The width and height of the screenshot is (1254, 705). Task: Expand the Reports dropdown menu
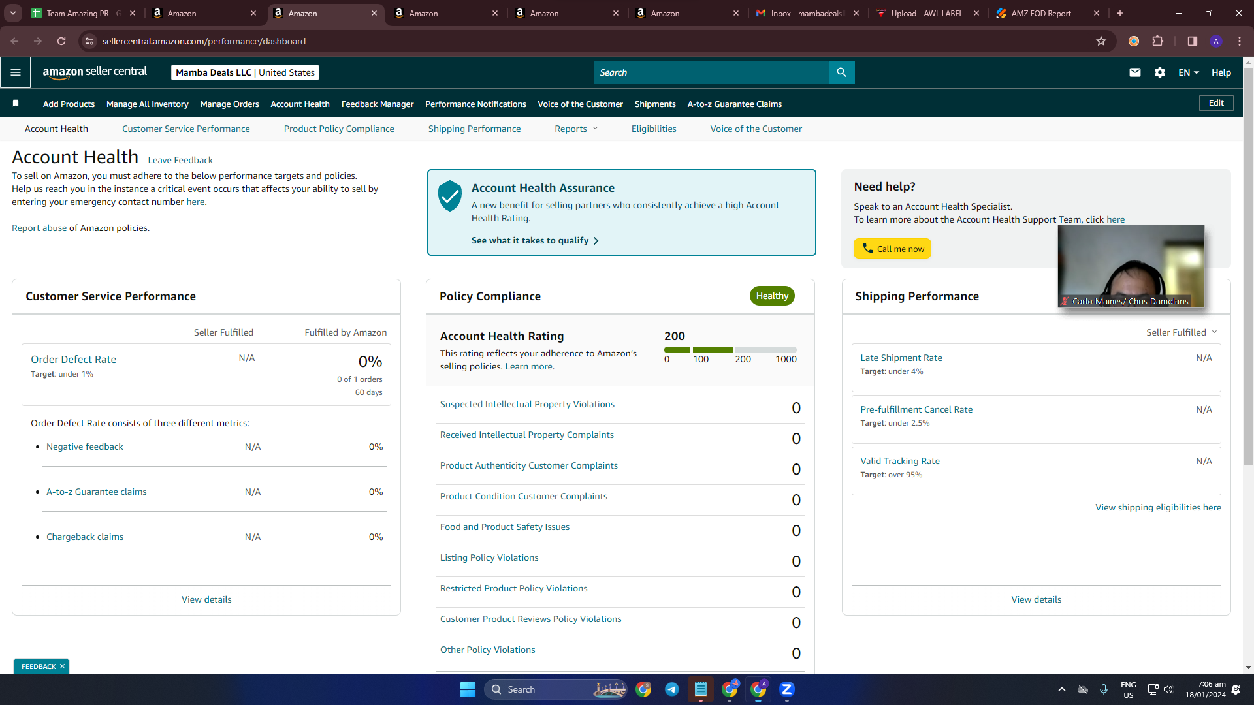coord(576,129)
